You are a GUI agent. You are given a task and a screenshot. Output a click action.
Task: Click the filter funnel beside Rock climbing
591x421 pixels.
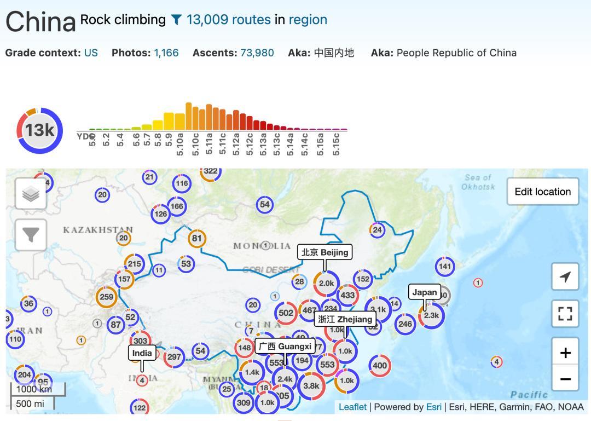coord(176,20)
